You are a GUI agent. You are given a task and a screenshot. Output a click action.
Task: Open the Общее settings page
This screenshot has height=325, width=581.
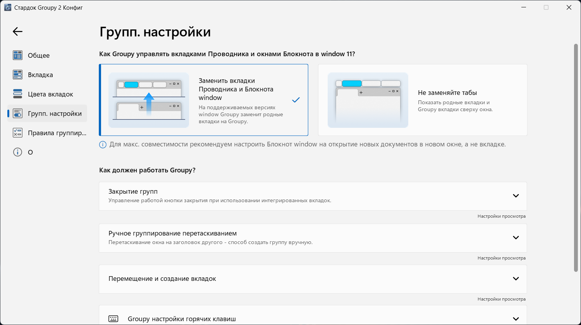pyautogui.click(x=47, y=55)
